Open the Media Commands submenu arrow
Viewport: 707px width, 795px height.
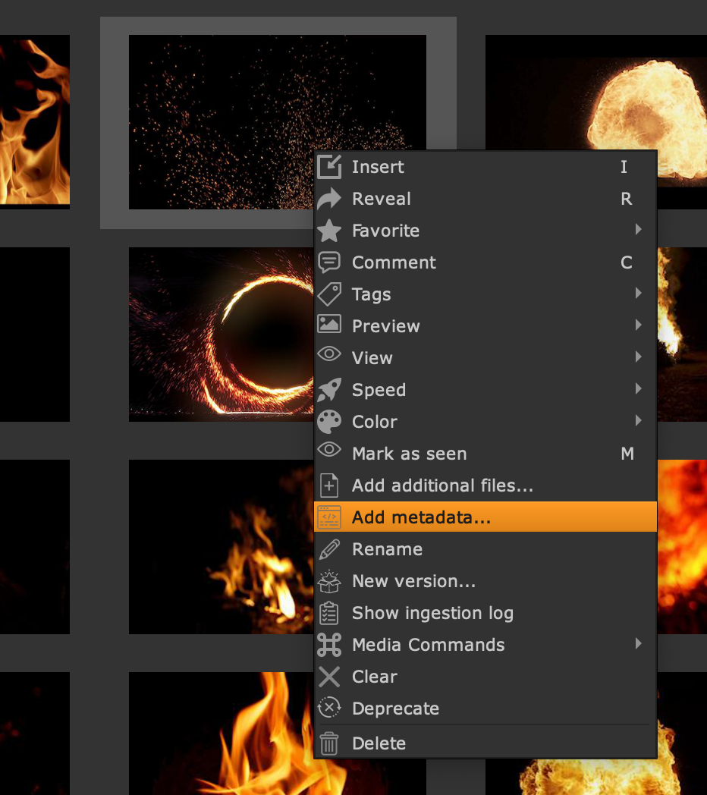639,644
